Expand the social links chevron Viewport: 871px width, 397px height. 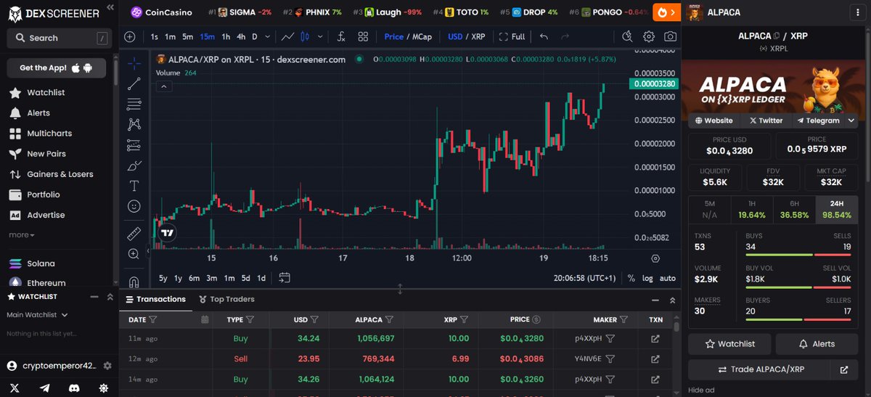pos(852,120)
